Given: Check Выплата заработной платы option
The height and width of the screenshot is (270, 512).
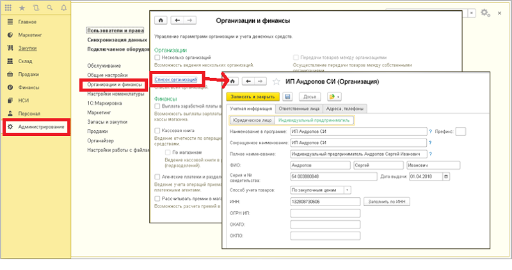Looking at the screenshot, I should pyautogui.click(x=157, y=106).
